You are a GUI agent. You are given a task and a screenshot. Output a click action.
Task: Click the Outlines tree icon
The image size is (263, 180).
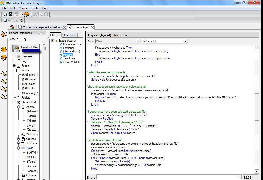click(23, 139)
